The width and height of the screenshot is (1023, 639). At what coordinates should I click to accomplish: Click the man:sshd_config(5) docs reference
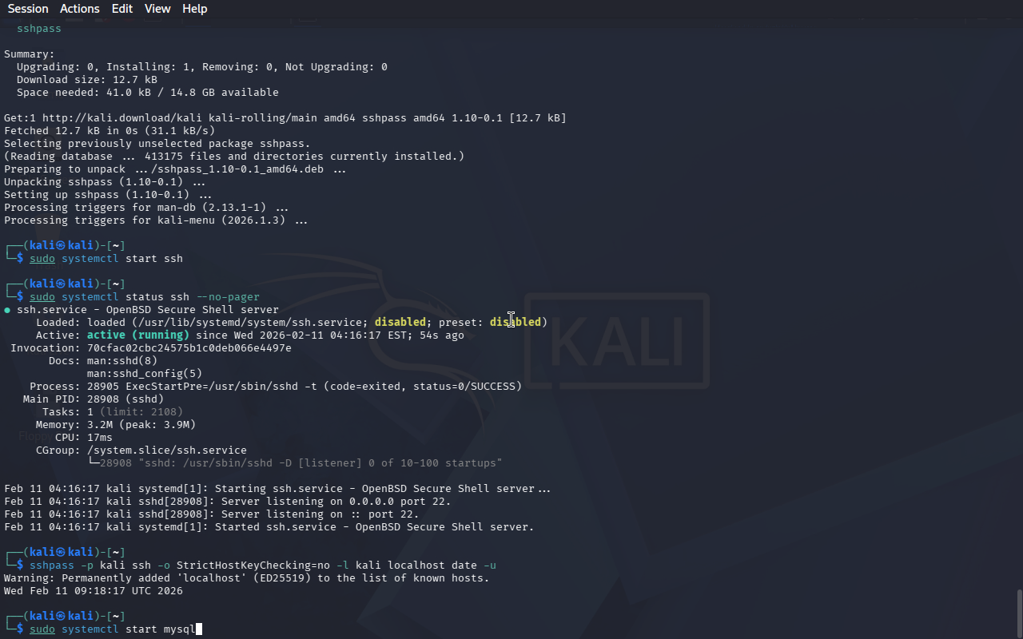point(145,374)
